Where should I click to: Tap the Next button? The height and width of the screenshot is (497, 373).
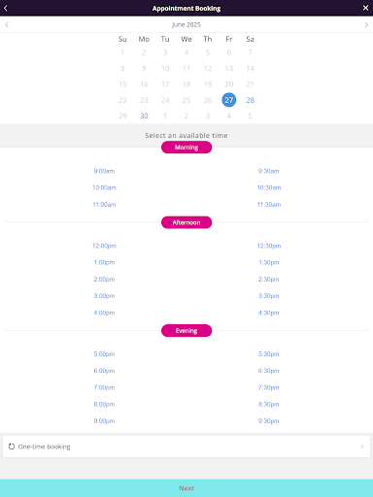coord(186,488)
